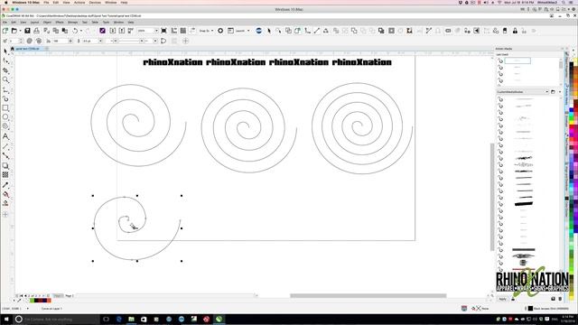This screenshot has height=325, width=578.
Task: Open the outline width dropdown
Action: pyautogui.click(x=100, y=41)
